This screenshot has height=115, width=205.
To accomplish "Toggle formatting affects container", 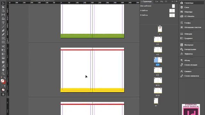I will pos(2,86).
